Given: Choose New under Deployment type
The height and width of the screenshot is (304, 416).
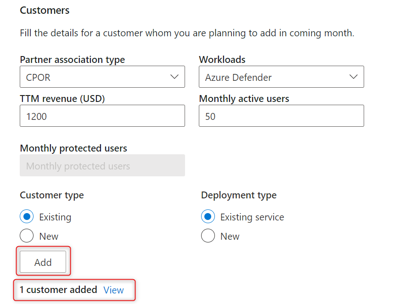Looking at the screenshot, I should pos(208,236).
